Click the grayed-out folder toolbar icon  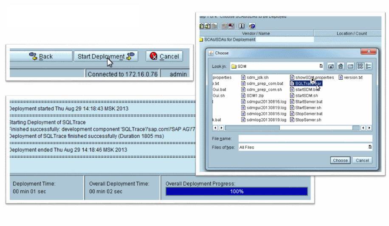tap(214, 26)
